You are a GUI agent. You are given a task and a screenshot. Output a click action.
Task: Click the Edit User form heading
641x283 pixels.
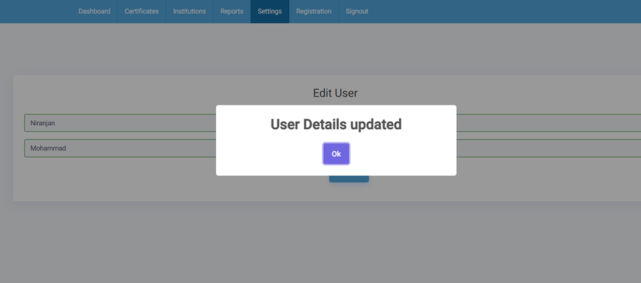click(x=335, y=93)
